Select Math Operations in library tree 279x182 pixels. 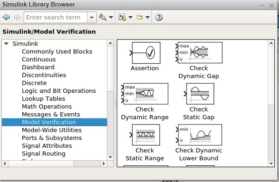pos(47,106)
